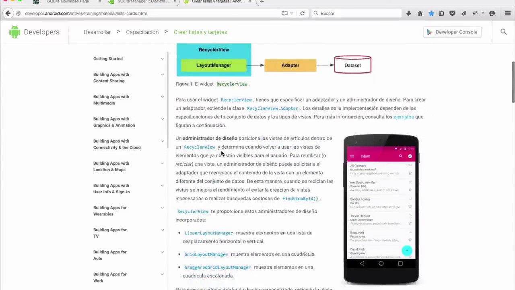Open the RecyclerView.Adapter link
Viewport: 515px width, 290px height.
[x=273, y=108]
